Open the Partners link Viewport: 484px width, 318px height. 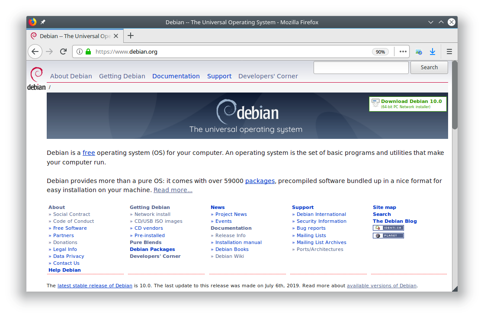coord(63,235)
